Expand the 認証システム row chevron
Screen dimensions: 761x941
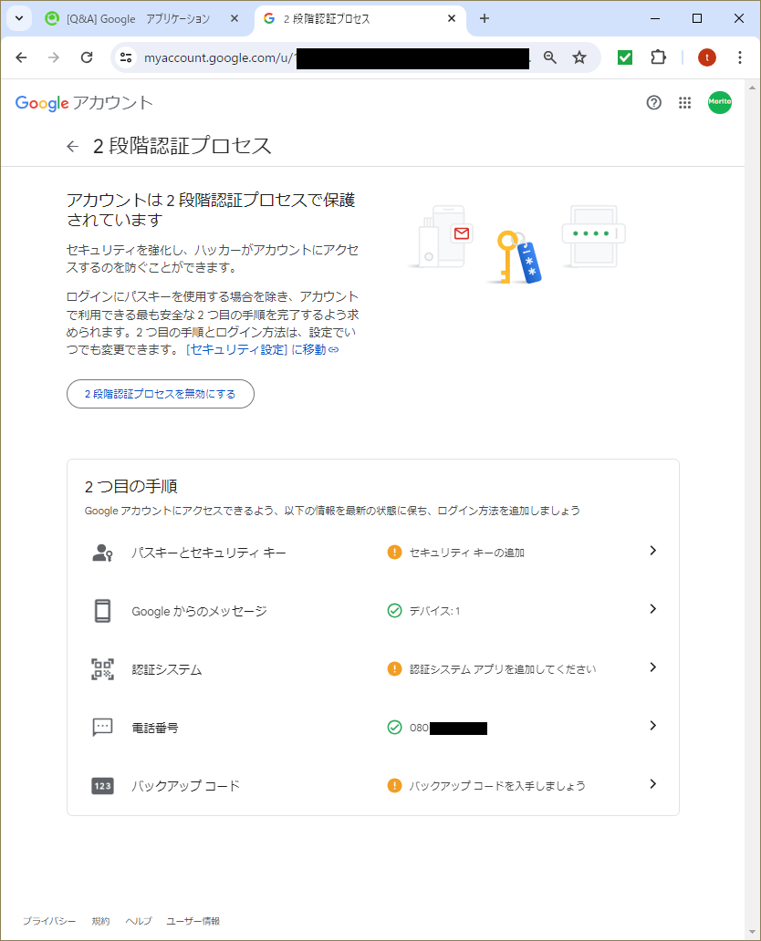point(652,667)
